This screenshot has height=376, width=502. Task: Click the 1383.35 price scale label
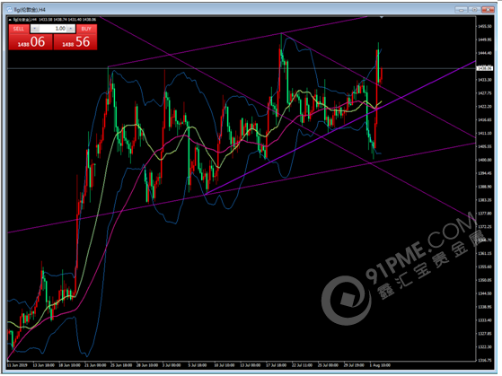coord(485,200)
